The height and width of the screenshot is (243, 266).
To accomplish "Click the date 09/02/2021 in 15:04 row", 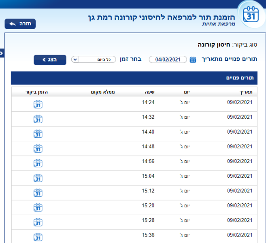I will click(240, 176).
